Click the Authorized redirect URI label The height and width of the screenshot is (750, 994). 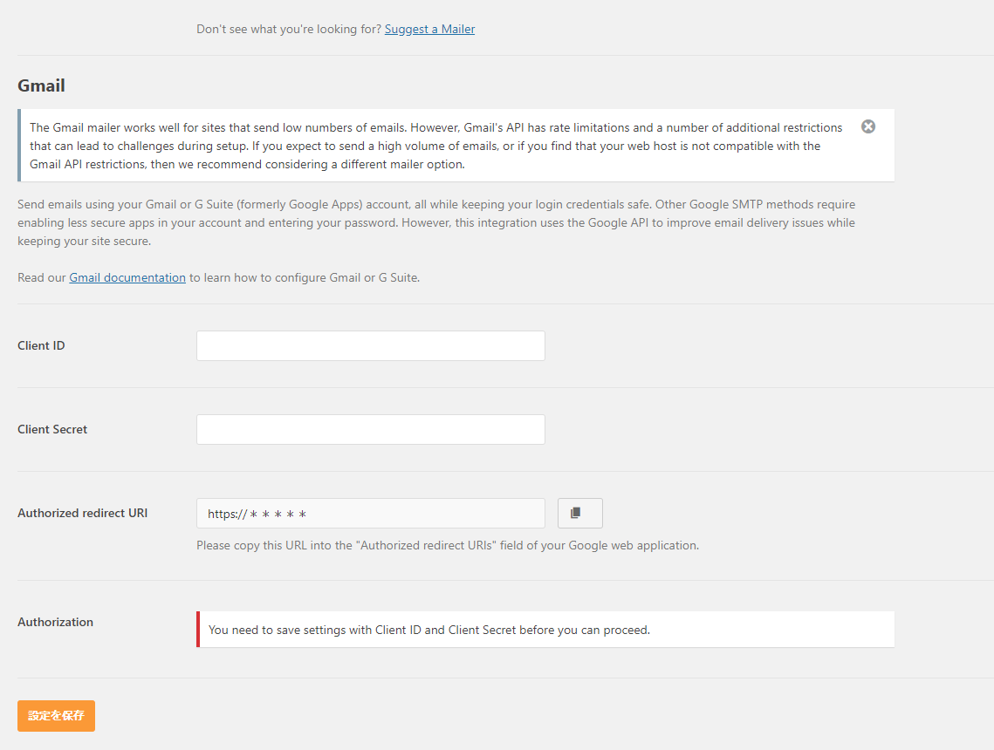point(82,513)
